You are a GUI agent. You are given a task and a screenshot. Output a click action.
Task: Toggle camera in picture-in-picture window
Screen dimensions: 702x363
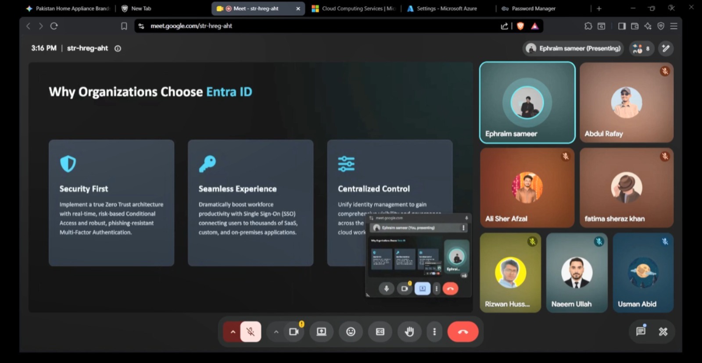405,288
